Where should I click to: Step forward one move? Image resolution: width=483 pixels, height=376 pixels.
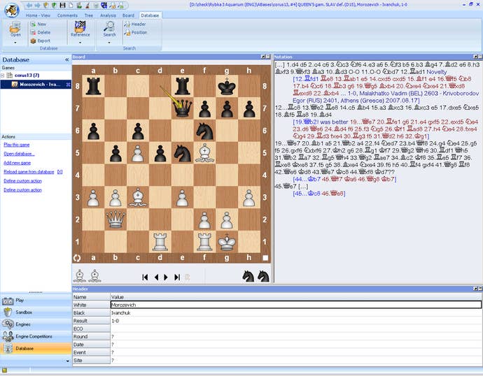tap(166, 277)
